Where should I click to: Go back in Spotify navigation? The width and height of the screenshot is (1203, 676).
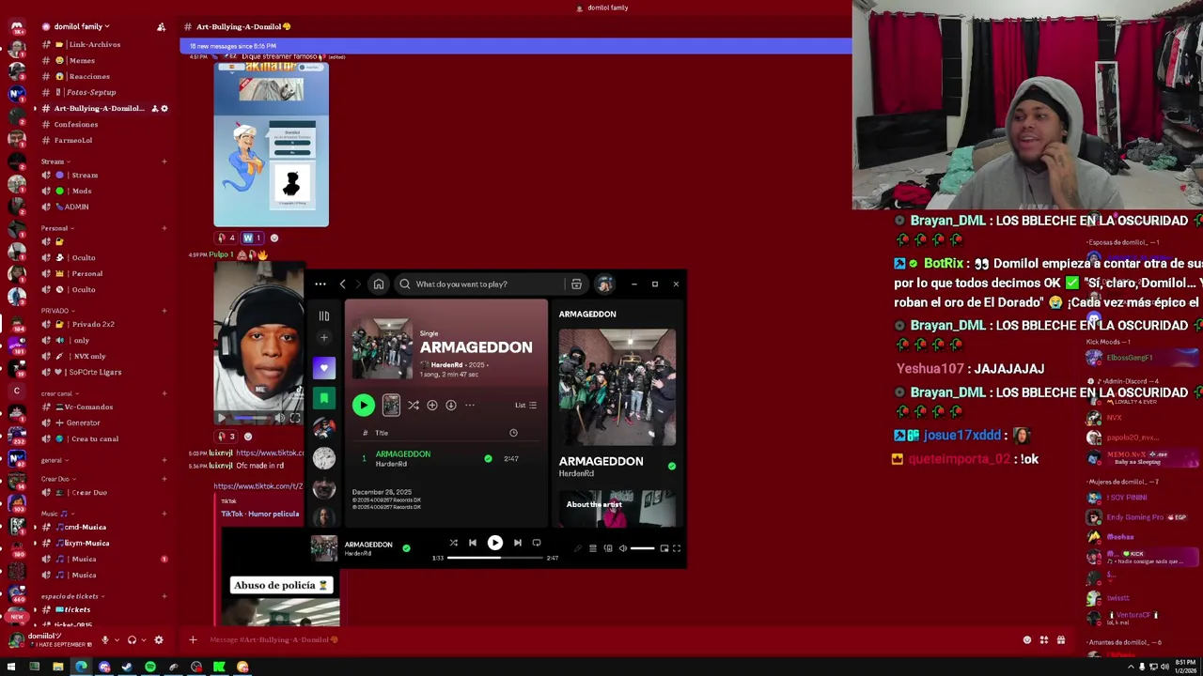(342, 284)
